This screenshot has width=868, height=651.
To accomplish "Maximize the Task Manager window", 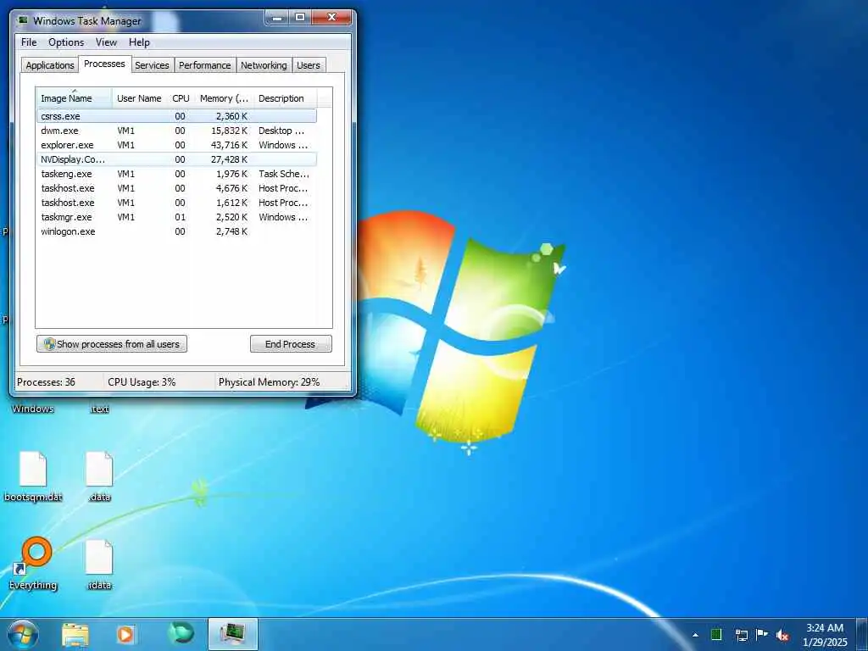I will click(300, 18).
